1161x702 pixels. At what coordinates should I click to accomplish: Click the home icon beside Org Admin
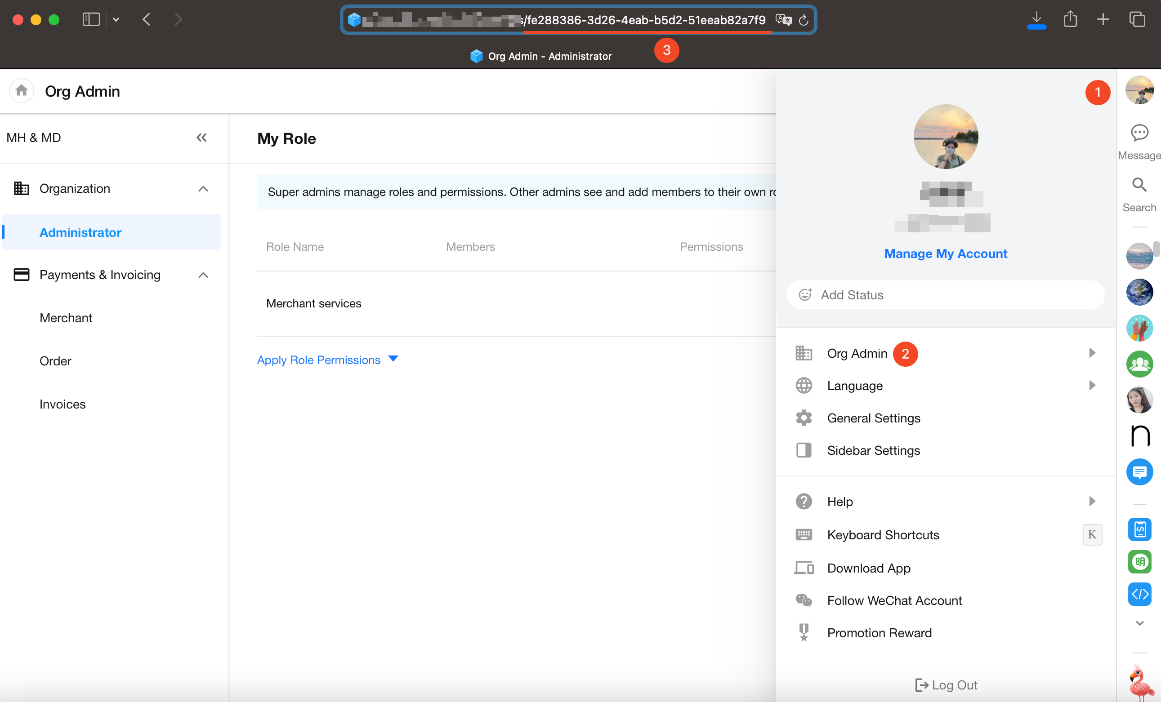point(21,90)
